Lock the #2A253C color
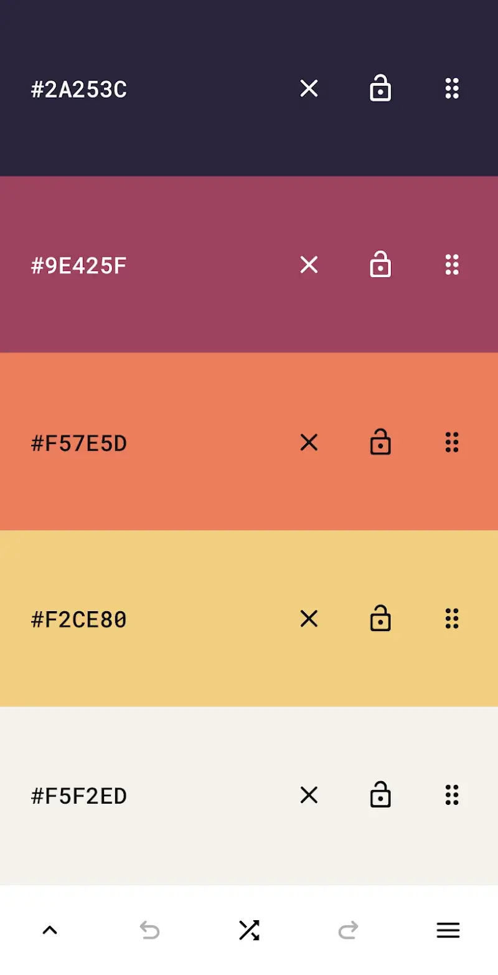Image resolution: width=498 pixels, height=975 pixels. (x=380, y=88)
